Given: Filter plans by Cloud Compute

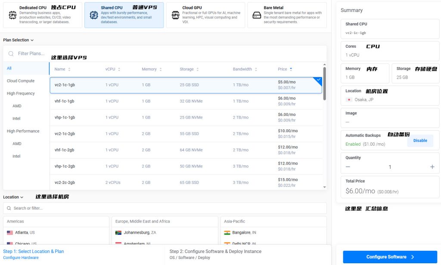Looking at the screenshot, I should [x=21, y=81].
